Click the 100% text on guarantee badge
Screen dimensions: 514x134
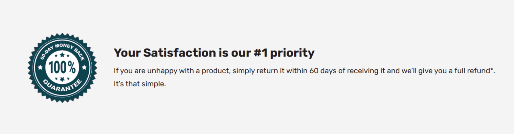pyautogui.click(x=62, y=67)
